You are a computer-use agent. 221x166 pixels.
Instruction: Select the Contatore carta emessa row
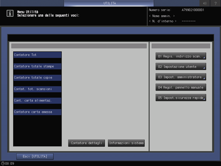pos(38,112)
